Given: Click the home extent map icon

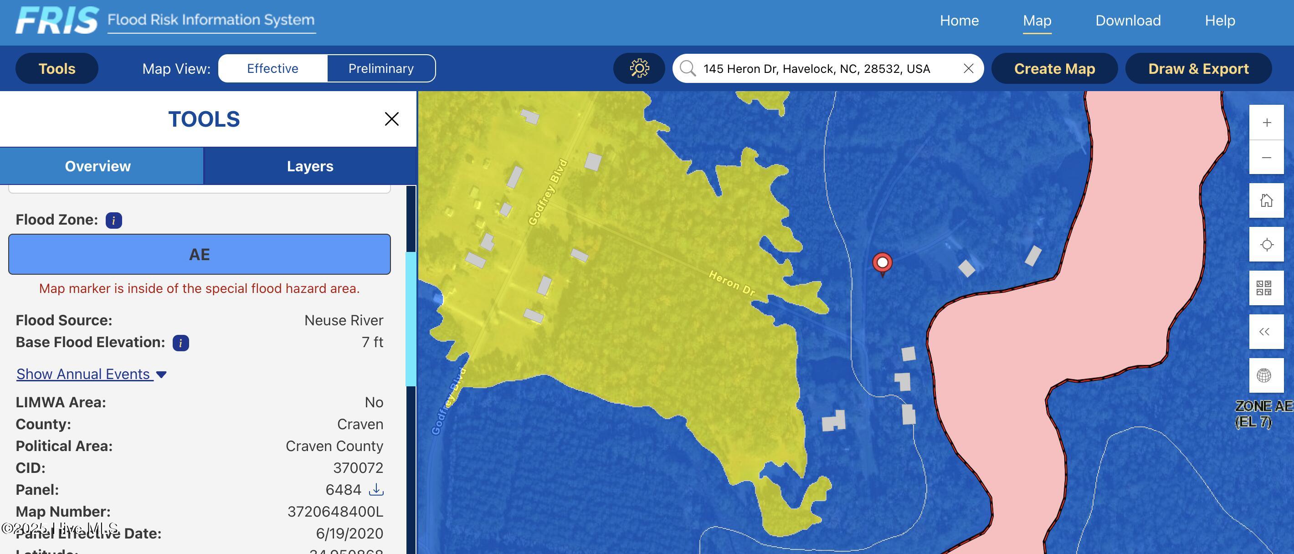Looking at the screenshot, I should [1266, 201].
